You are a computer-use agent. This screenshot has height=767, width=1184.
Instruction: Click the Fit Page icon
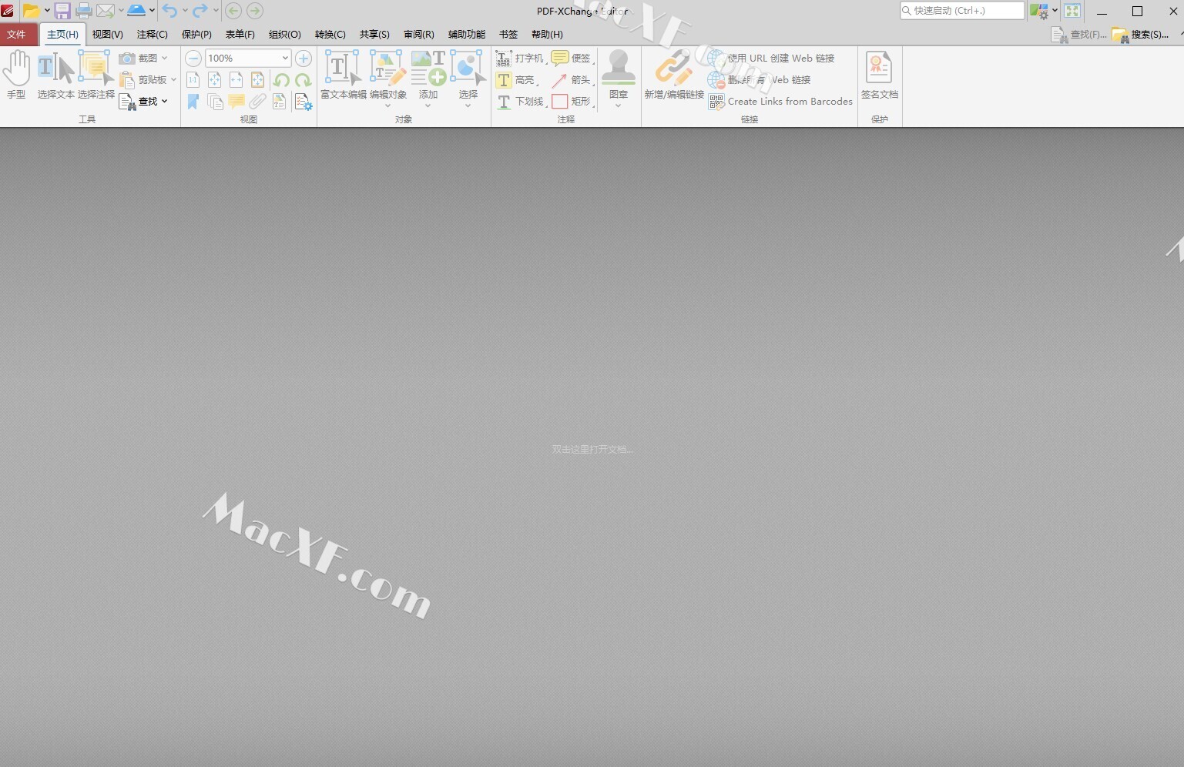tap(215, 79)
